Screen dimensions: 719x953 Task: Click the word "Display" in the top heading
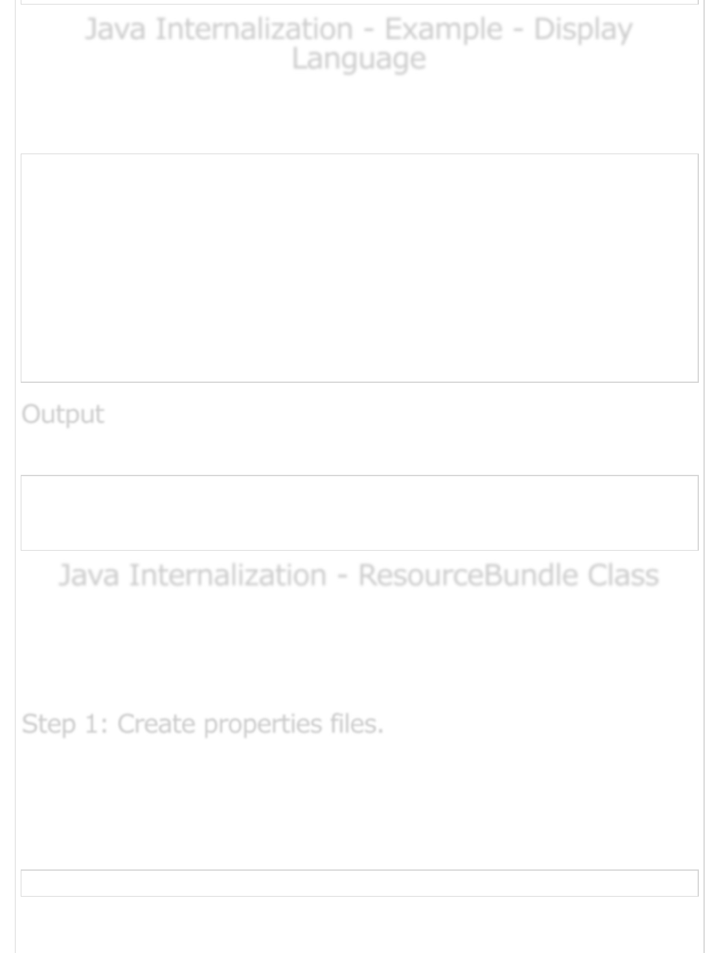[582, 30]
